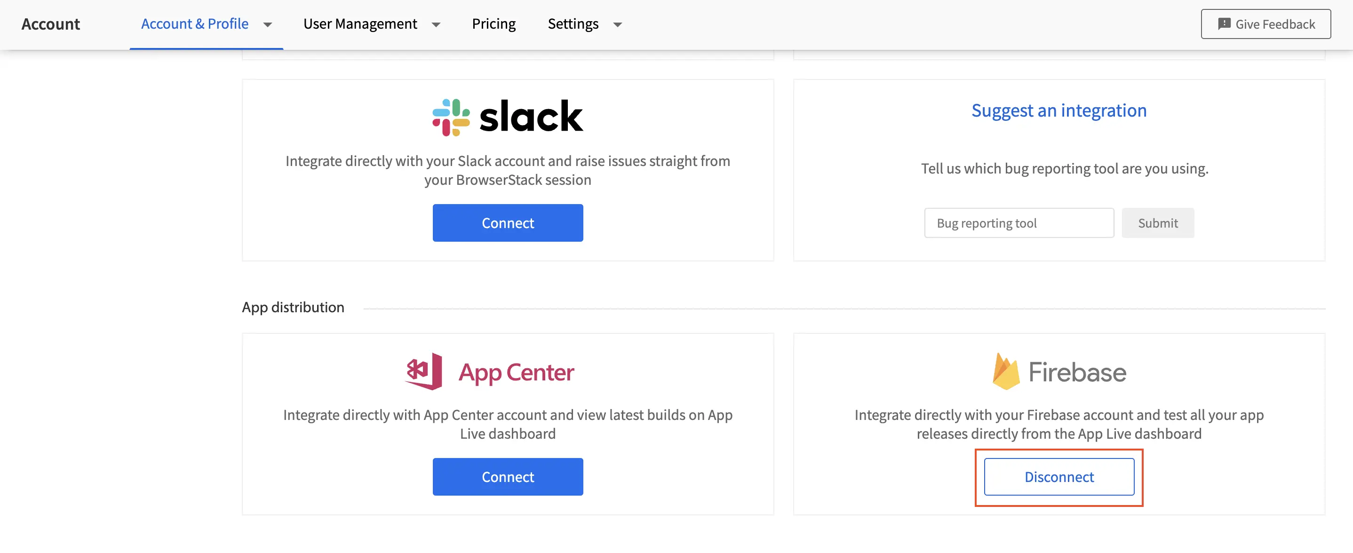This screenshot has height=553, width=1353.
Task: Open the Pricing menu item
Action: click(493, 24)
